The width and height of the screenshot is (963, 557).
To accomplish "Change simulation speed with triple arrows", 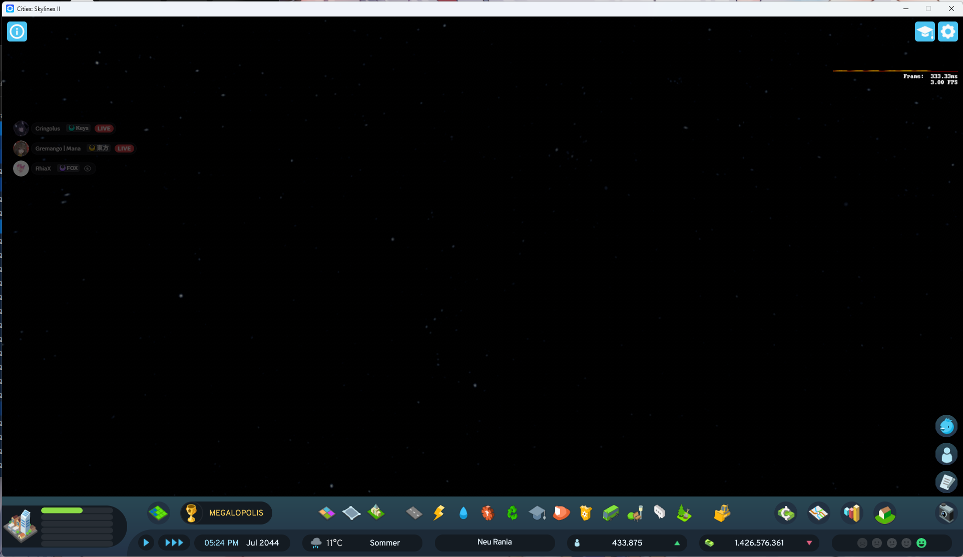I will 174,542.
